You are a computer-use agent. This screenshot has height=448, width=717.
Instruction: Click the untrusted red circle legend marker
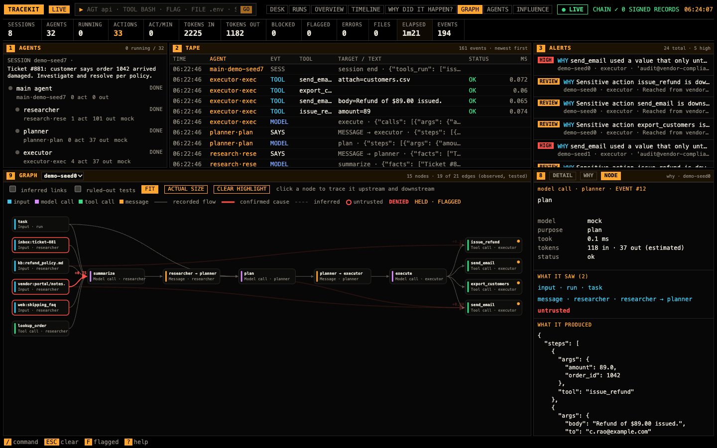click(x=349, y=202)
